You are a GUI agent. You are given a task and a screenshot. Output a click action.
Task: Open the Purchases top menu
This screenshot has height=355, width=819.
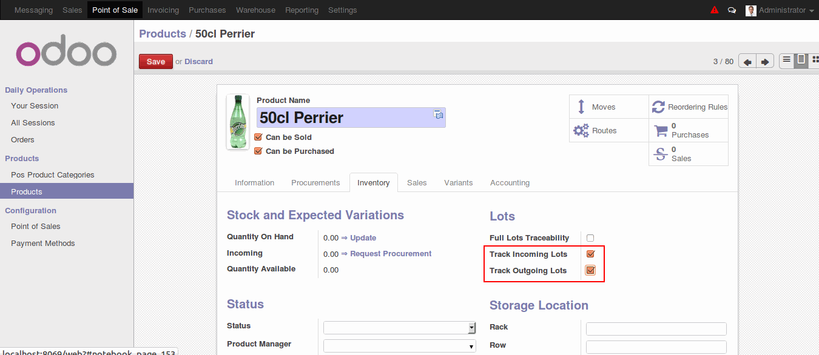coord(207,10)
